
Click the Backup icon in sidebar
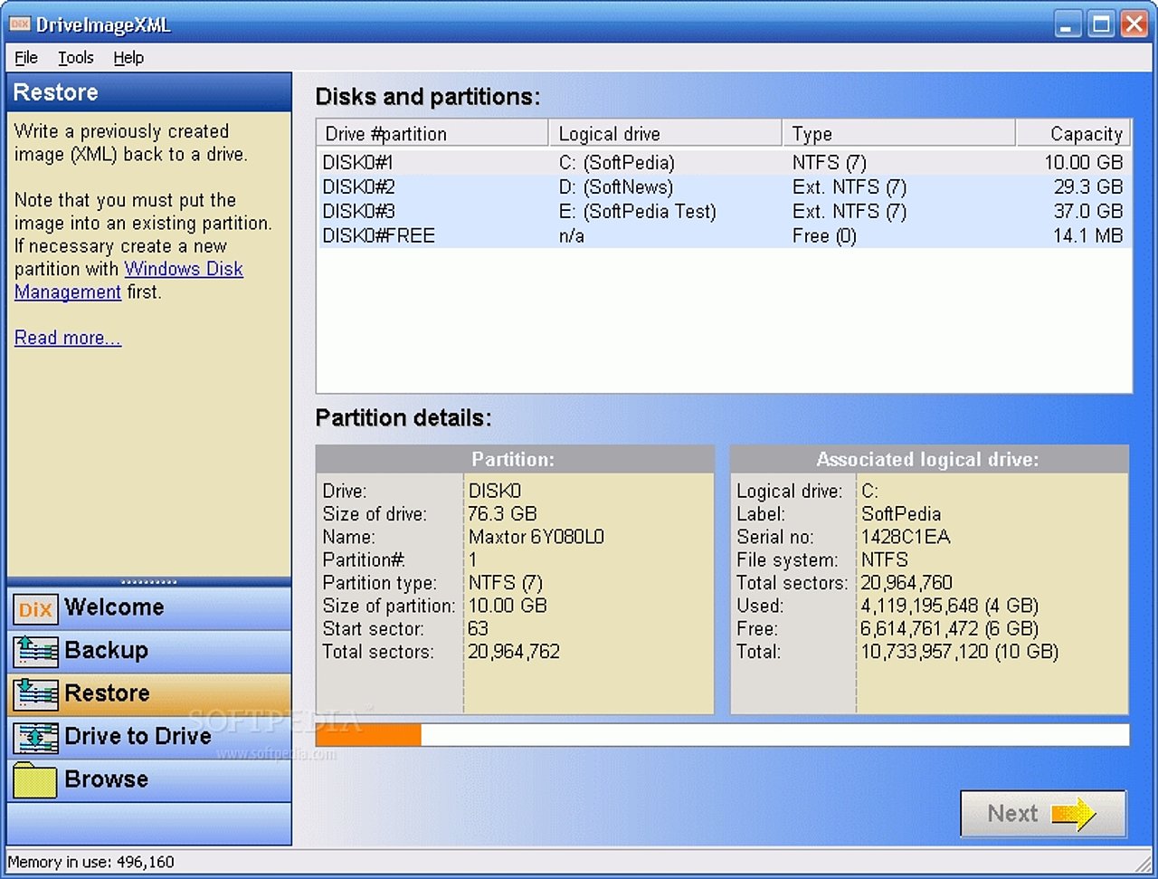35,652
